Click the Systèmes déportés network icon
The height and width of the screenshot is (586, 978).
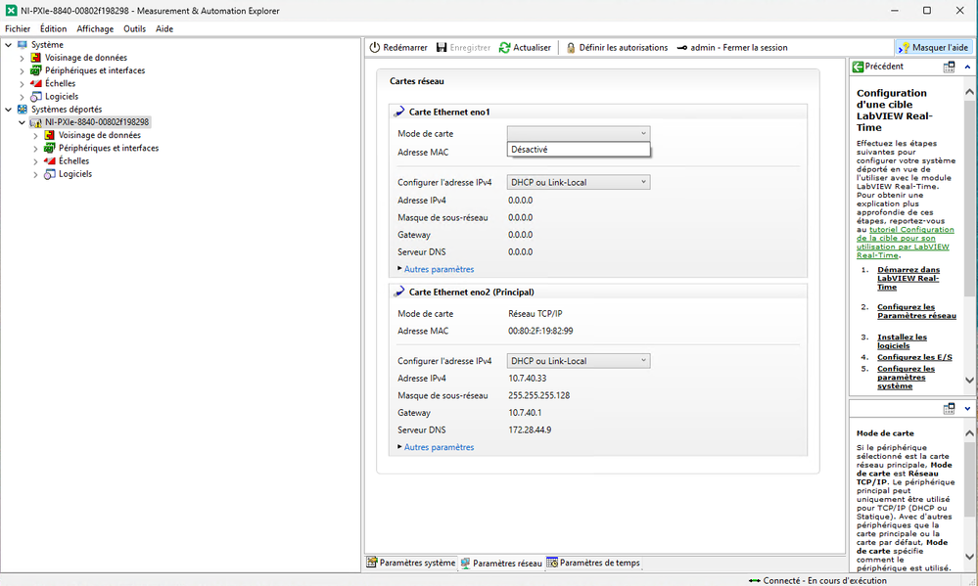[23, 110]
